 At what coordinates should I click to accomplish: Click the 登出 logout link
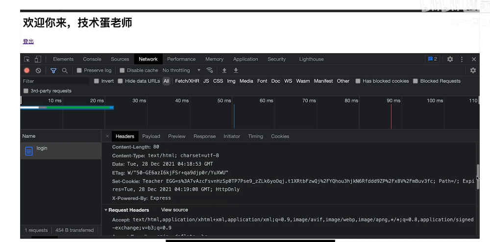(x=28, y=42)
